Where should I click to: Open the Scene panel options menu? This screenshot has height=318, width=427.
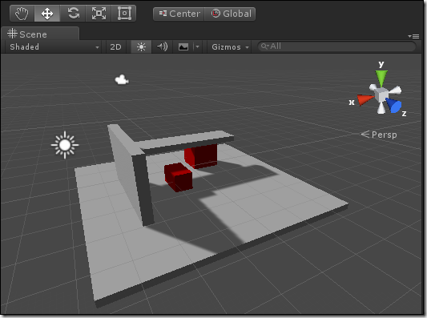[x=413, y=36]
